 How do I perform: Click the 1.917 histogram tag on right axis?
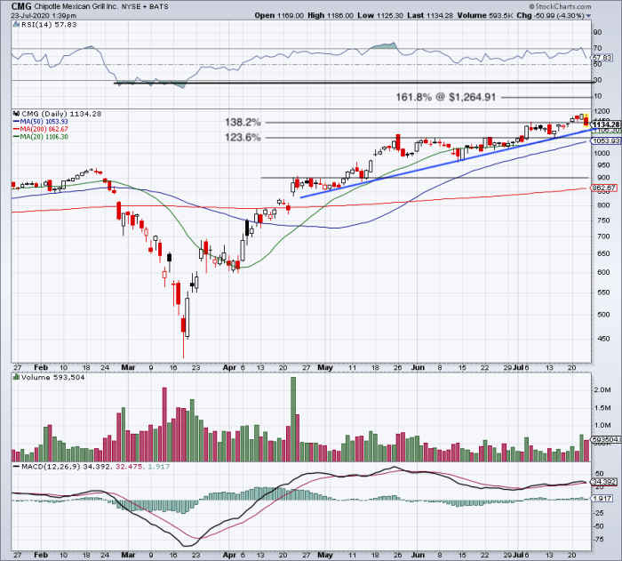(603, 498)
